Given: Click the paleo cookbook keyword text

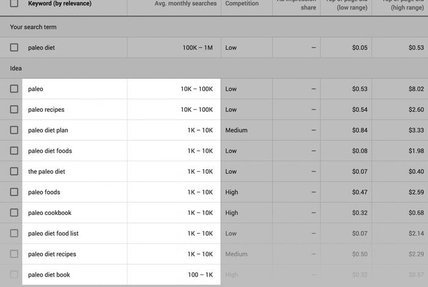Looking at the screenshot, I should [50, 213].
